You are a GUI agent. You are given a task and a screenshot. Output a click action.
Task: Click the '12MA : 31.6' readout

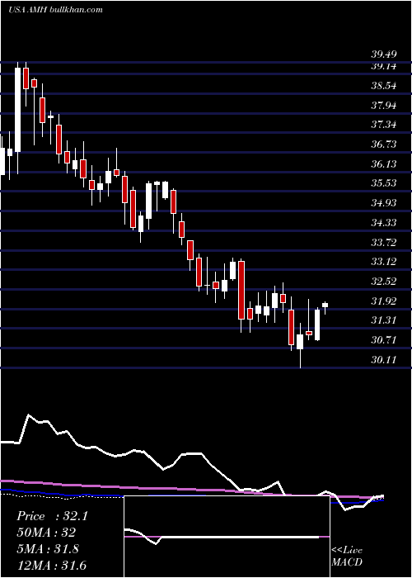[51, 565]
